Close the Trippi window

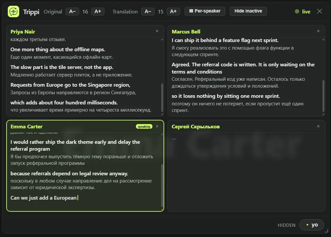click(x=320, y=11)
